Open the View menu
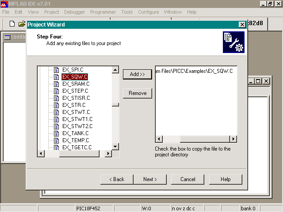 point(33,12)
